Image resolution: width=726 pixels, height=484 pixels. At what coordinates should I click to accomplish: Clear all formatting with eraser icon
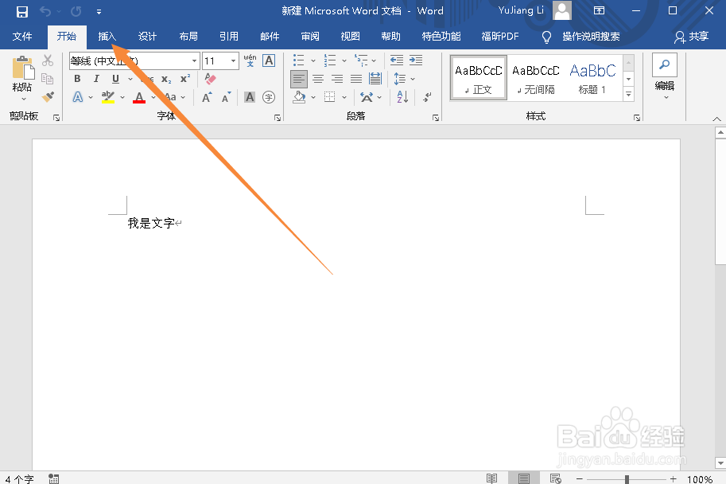coord(210,79)
